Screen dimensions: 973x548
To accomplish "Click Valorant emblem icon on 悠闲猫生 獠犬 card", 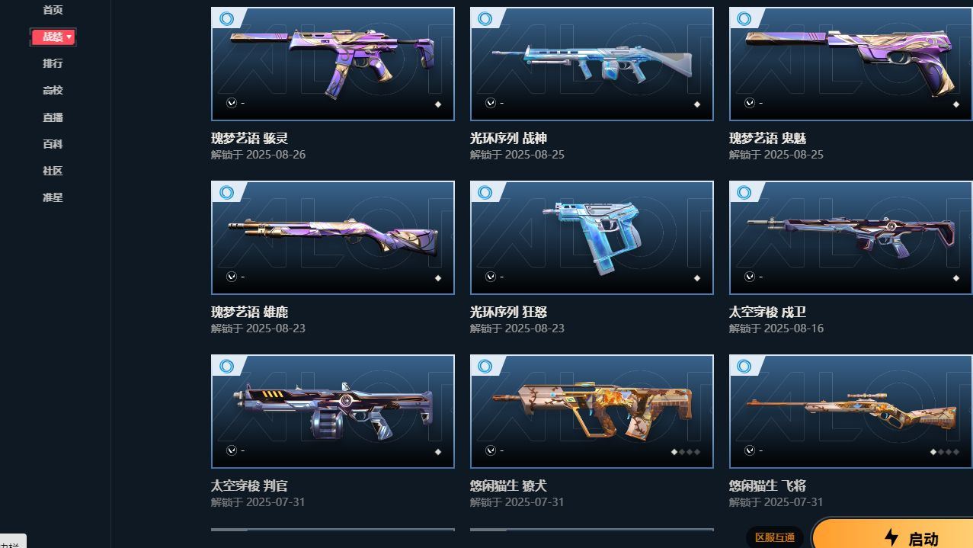I will click(x=491, y=450).
